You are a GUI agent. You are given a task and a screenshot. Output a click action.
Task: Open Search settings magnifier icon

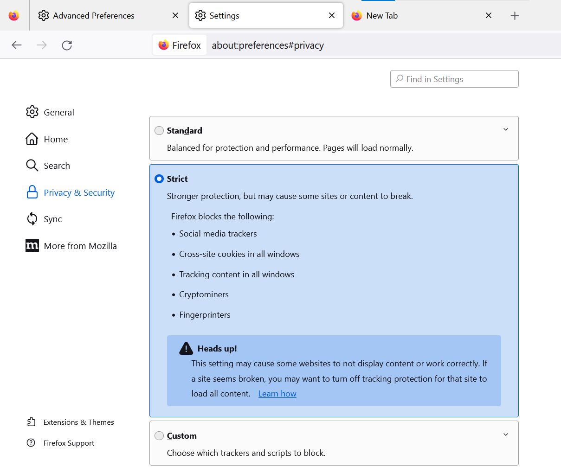pyautogui.click(x=32, y=166)
